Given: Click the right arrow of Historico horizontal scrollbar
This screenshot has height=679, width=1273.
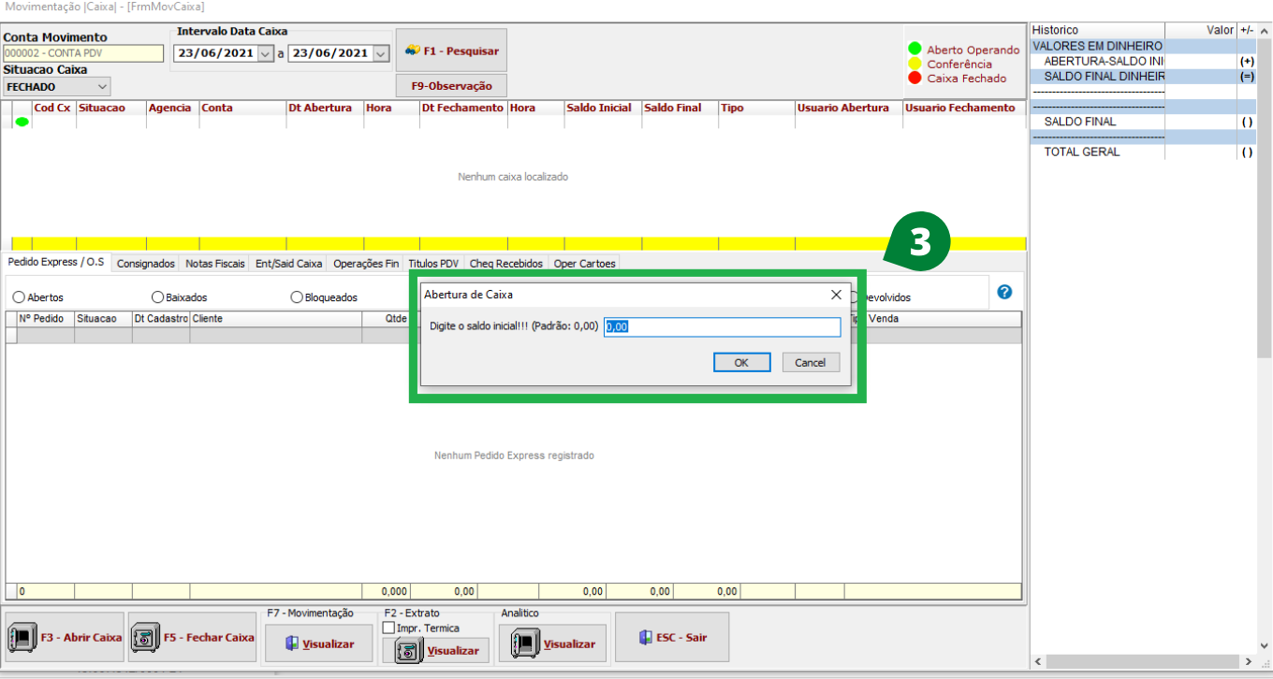Looking at the screenshot, I should point(1250,661).
